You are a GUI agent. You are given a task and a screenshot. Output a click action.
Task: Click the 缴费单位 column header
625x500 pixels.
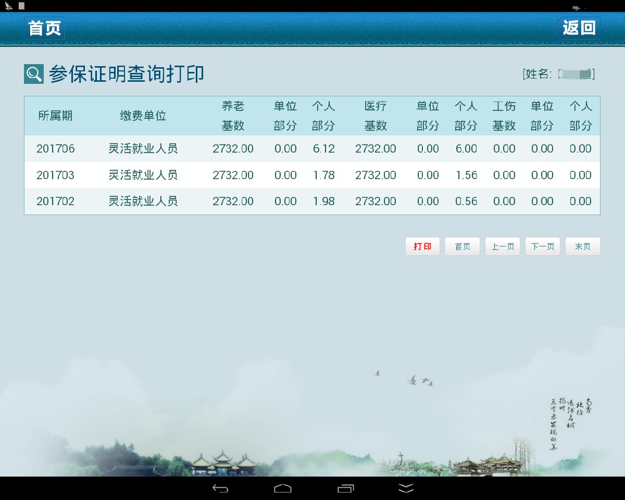click(x=143, y=116)
